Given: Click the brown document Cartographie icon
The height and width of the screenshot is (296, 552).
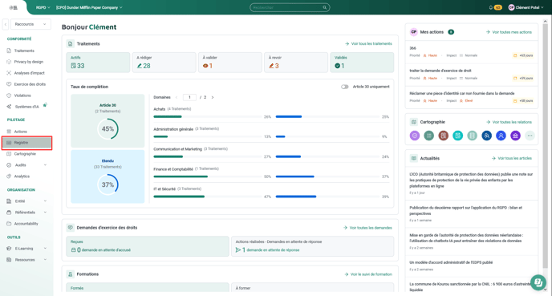Looking at the screenshot, I should [x=443, y=136].
